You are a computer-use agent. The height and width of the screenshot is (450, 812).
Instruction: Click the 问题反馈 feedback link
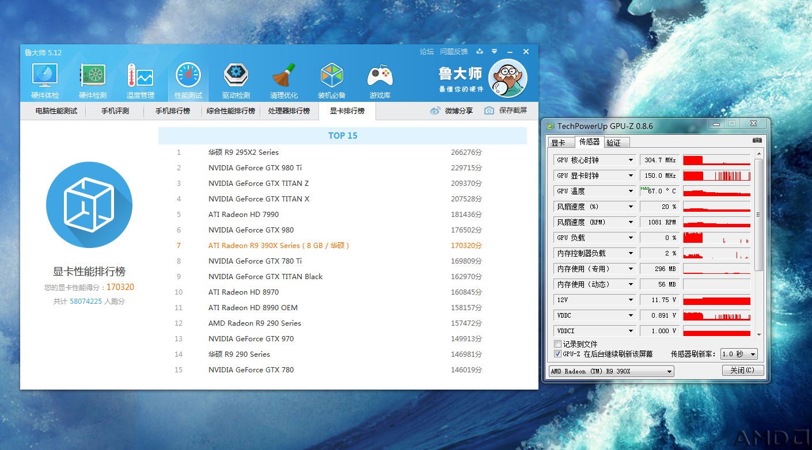(454, 52)
